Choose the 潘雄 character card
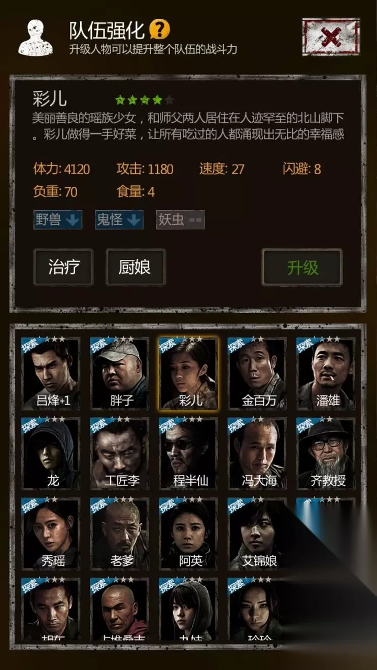377x670 pixels. point(326,373)
